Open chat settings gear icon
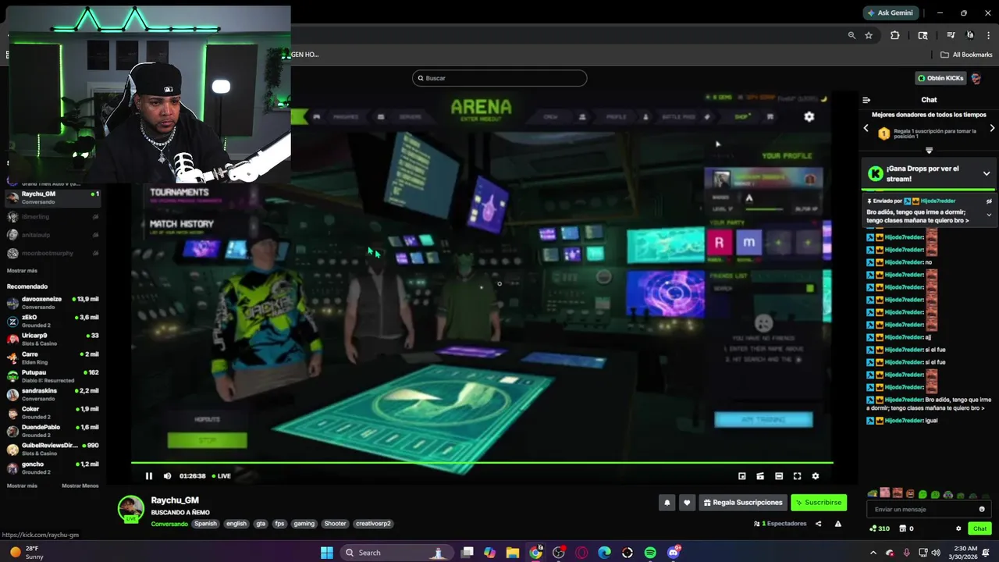This screenshot has width=999, height=562. coord(958,528)
